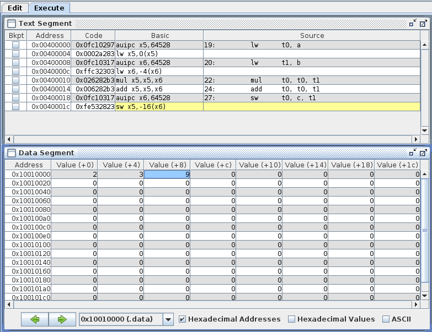Click Text Segment horizontal scroll left arrow
432x332 pixels.
click(9, 139)
